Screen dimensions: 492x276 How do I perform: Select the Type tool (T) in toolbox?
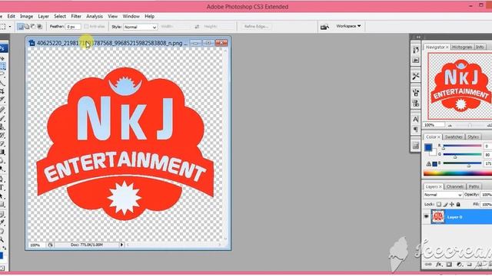coord(2,187)
